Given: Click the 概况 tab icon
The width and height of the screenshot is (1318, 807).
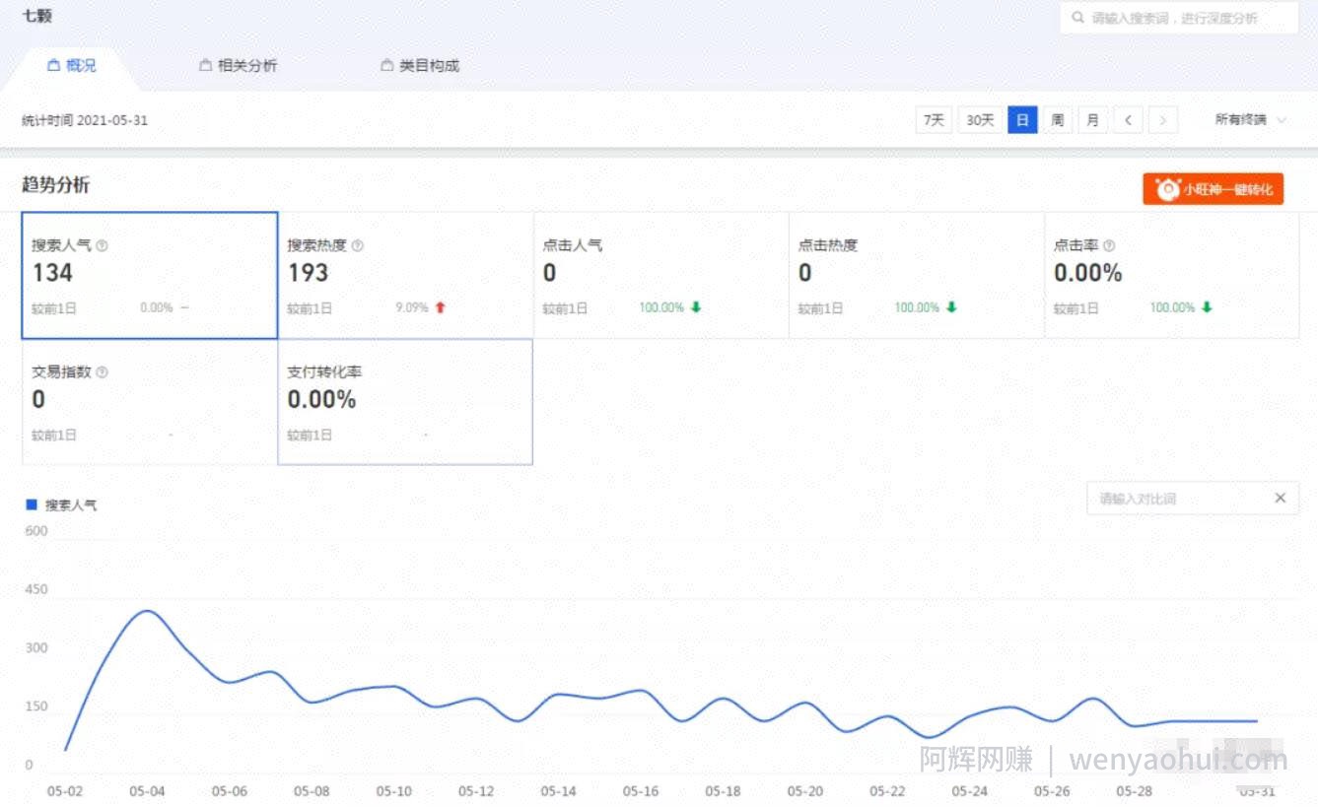Looking at the screenshot, I should click(54, 66).
